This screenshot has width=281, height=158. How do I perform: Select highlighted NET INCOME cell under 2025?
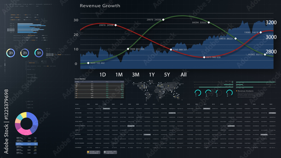272,113
